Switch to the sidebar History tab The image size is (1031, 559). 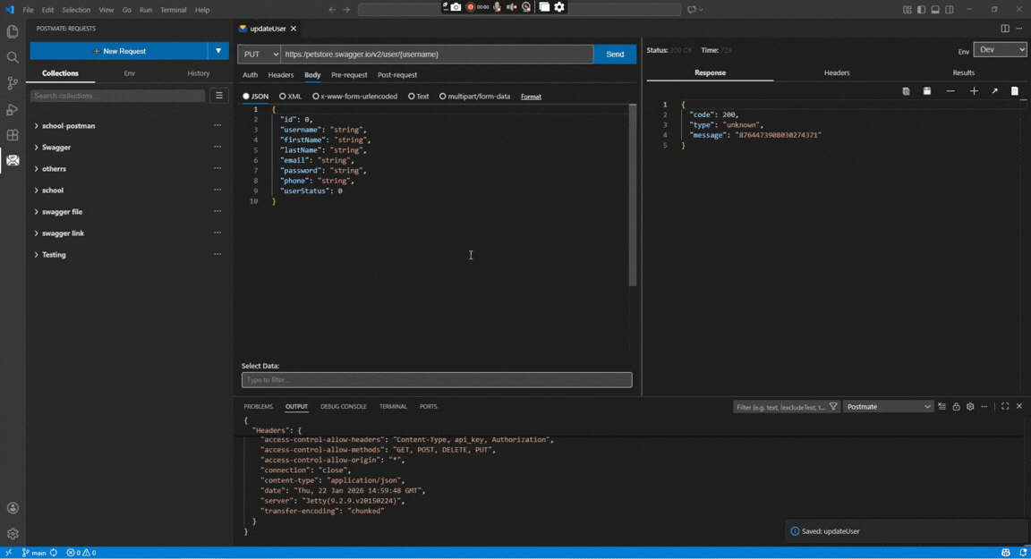(198, 73)
